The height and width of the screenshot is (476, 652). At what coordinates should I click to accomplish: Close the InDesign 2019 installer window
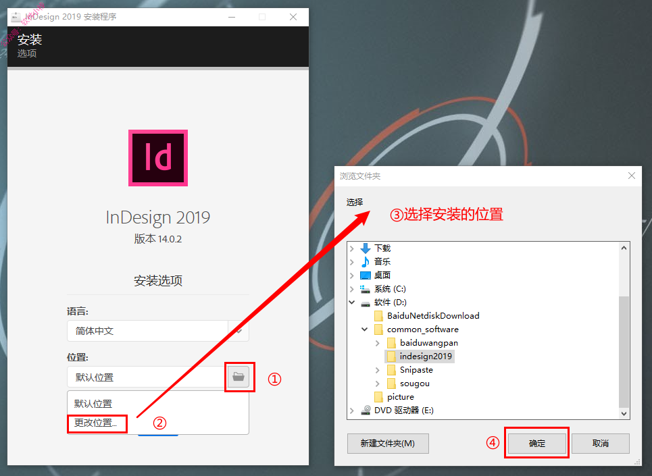tap(293, 17)
